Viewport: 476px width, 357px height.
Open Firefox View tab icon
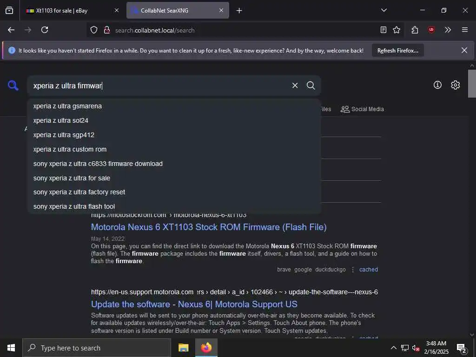[9, 10]
